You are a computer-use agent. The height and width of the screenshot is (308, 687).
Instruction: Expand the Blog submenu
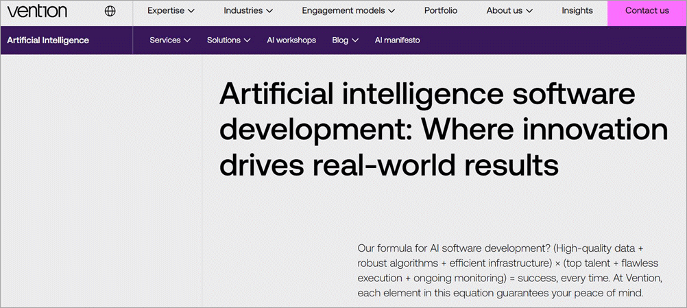[x=345, y=40]
